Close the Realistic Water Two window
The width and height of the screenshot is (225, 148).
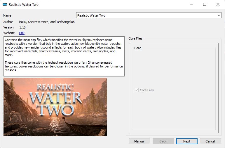pos(218,4)
